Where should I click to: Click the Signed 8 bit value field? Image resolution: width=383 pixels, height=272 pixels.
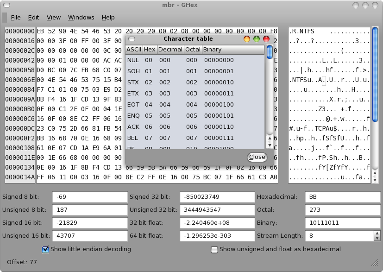click(90, 197)
